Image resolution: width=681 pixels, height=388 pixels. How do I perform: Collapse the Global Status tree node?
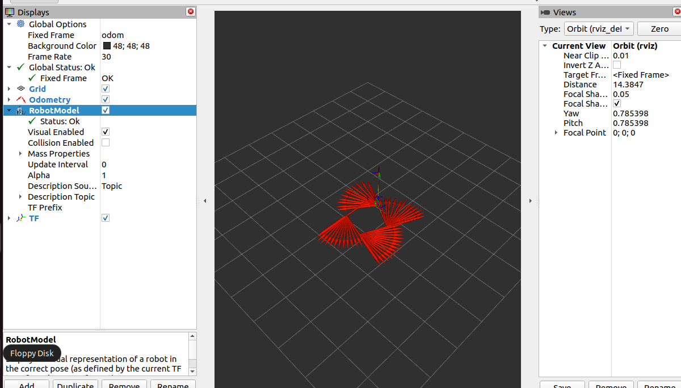click(x=9, y=67)
